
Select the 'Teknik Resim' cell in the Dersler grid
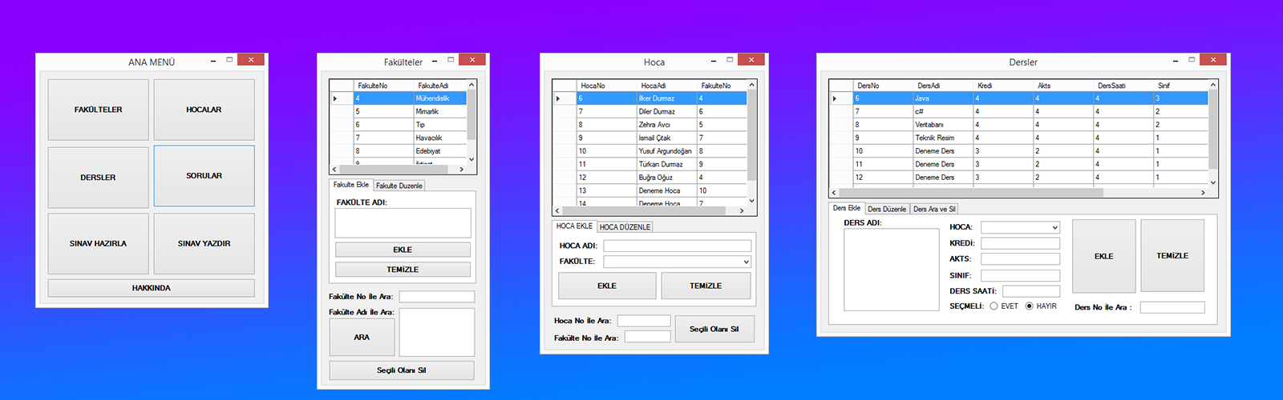tap(943, 138)
